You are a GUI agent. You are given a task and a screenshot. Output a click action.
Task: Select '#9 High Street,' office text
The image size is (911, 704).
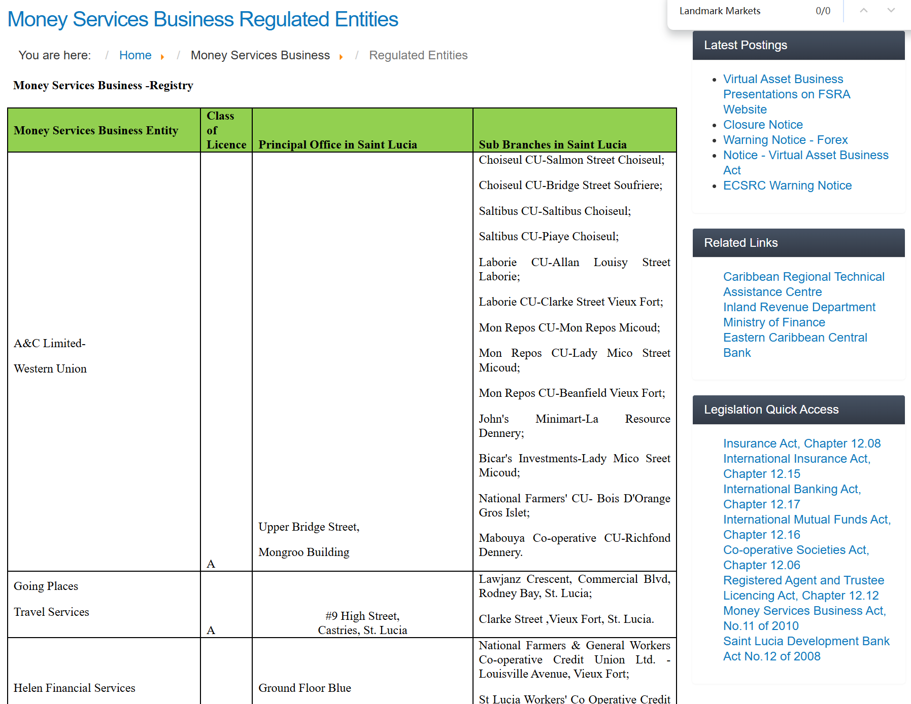[362, 616]
